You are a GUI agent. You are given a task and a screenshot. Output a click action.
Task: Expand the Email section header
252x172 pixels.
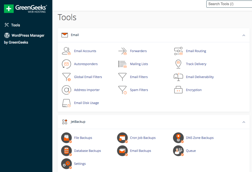(x=75, y=35)
